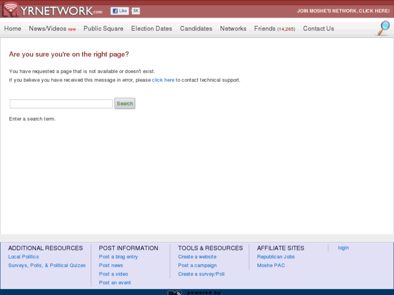Visit Moshe PAC affiliate site
394x295 pixels.
[271, 265]
